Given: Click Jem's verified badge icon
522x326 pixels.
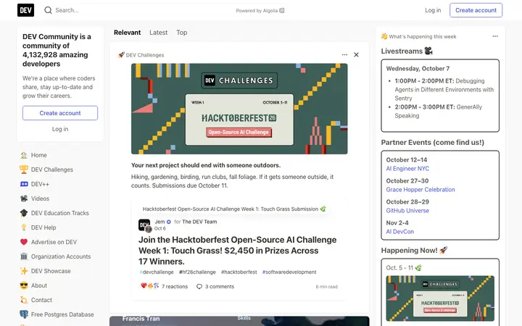Looking at the screenshot, I should 169,222.
